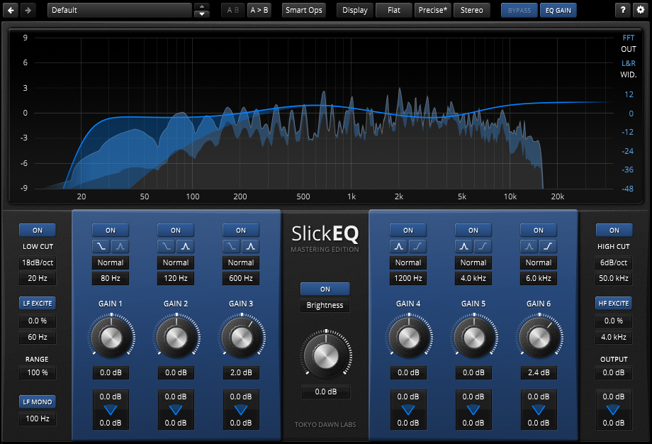Toggle the Brightness ON switch

pos(325,289)
